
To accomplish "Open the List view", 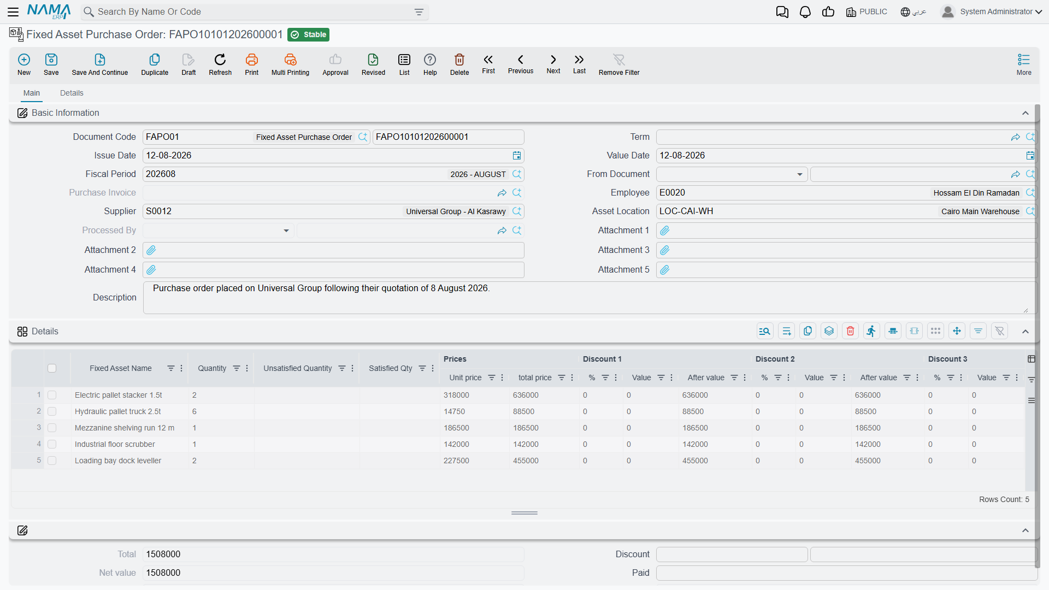I will coord(404,64).
